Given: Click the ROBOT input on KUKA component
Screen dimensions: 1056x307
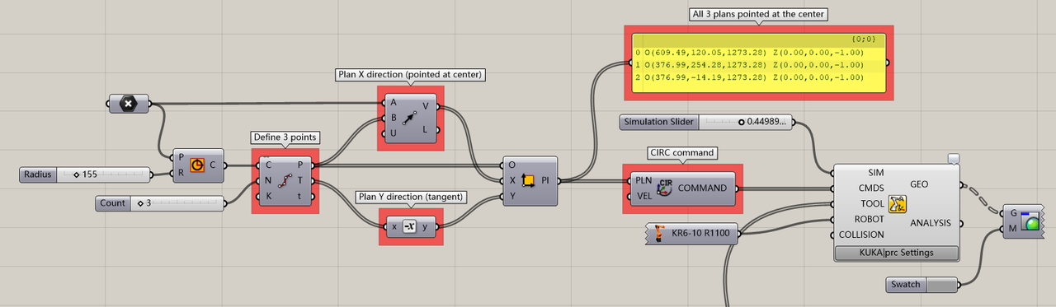Looking at the screenshot, I should click(x=870, y=219).
